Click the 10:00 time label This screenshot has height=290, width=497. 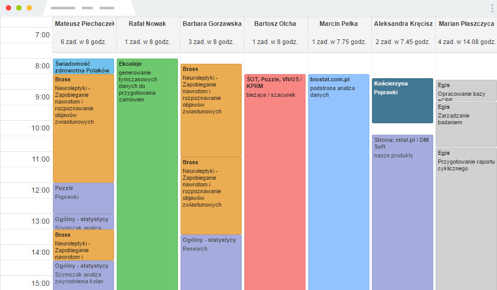[40, 128]
